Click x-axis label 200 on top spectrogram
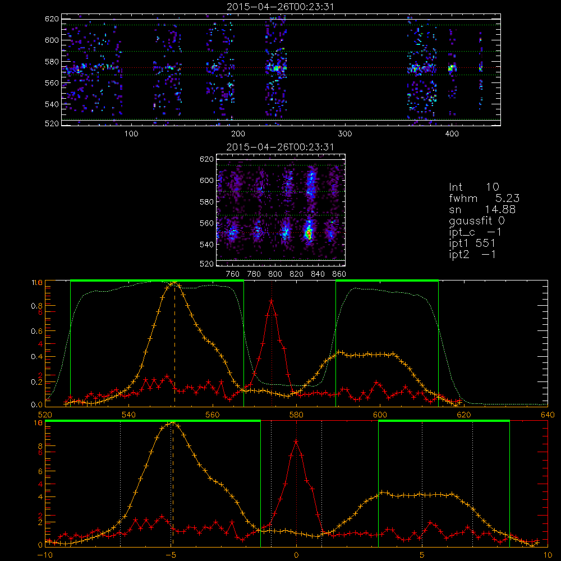This screenshot has height=561, width=561. click(x=238, y=134)
